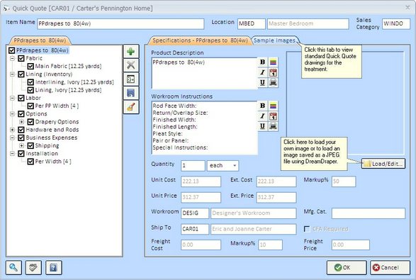Apply bold in Product Description
Image resolution: width=416 pixels, height=280 pixels.
tap(262, 62)
